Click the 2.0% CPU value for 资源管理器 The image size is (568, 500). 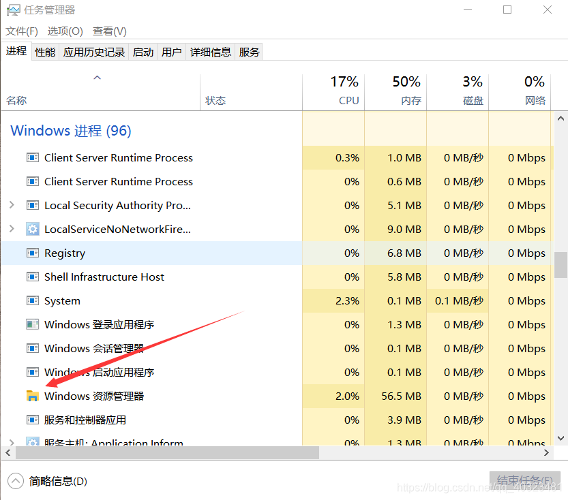pyautogui.click(x=347, y=396)
